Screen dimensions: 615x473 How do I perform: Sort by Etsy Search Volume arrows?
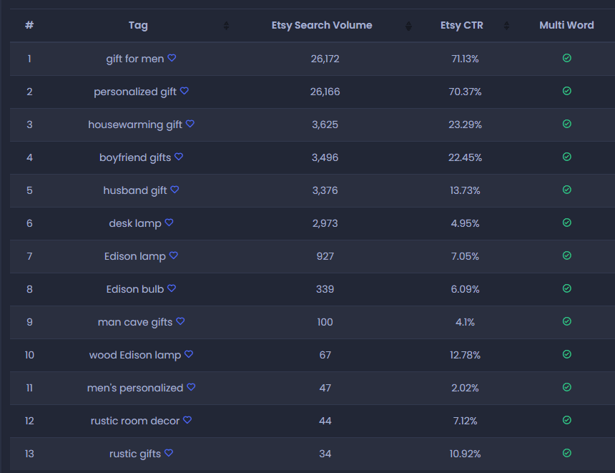tap(408, 26)
